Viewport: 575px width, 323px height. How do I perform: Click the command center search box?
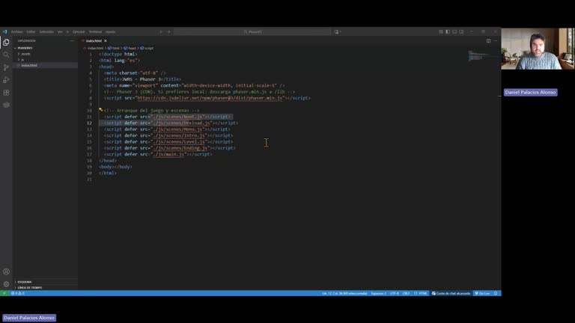(x=252, y=32)
